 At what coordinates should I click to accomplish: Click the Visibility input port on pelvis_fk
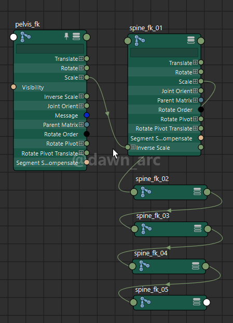13,87
